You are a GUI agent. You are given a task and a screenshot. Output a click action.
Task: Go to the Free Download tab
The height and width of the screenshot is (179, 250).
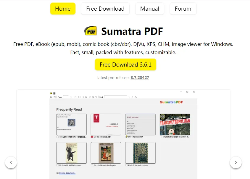[x=105, y=9]
